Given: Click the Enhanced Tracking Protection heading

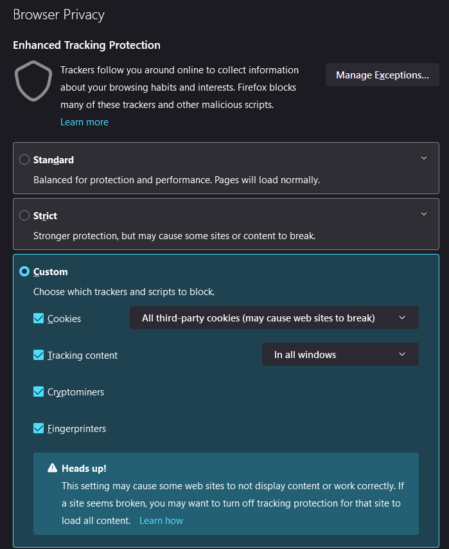Looking at the screenshot, I should (87, 45).
